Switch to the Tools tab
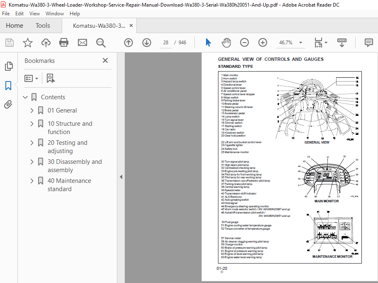 pos(43,26)
